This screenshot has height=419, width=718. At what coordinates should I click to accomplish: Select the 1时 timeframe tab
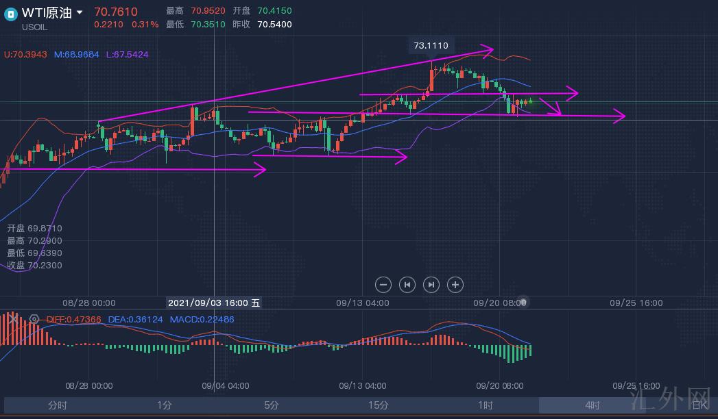click(486, 405)
